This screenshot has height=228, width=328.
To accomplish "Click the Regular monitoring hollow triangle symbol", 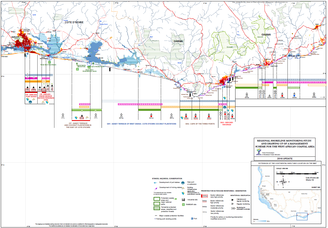I will click(233, 204).
